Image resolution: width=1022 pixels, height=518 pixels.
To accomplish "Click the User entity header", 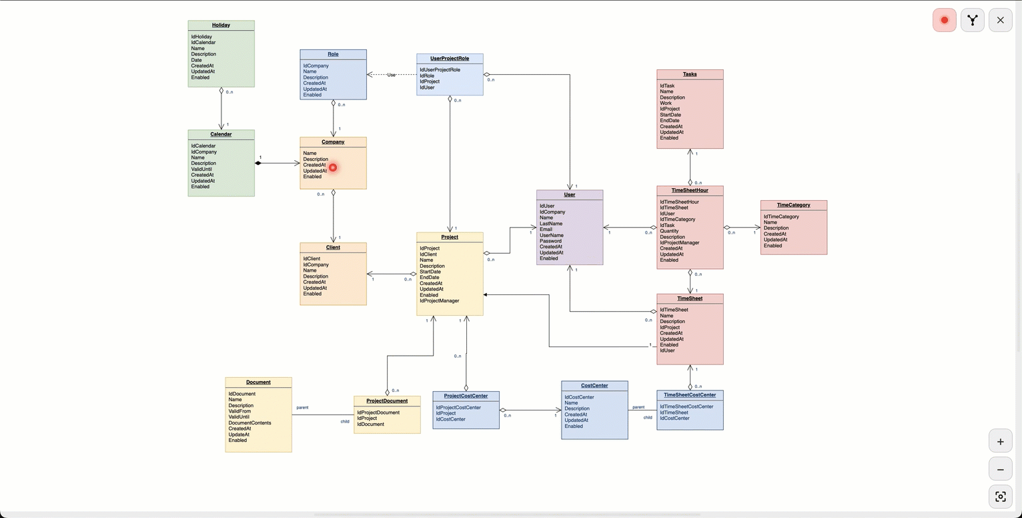I will point(570,194).
